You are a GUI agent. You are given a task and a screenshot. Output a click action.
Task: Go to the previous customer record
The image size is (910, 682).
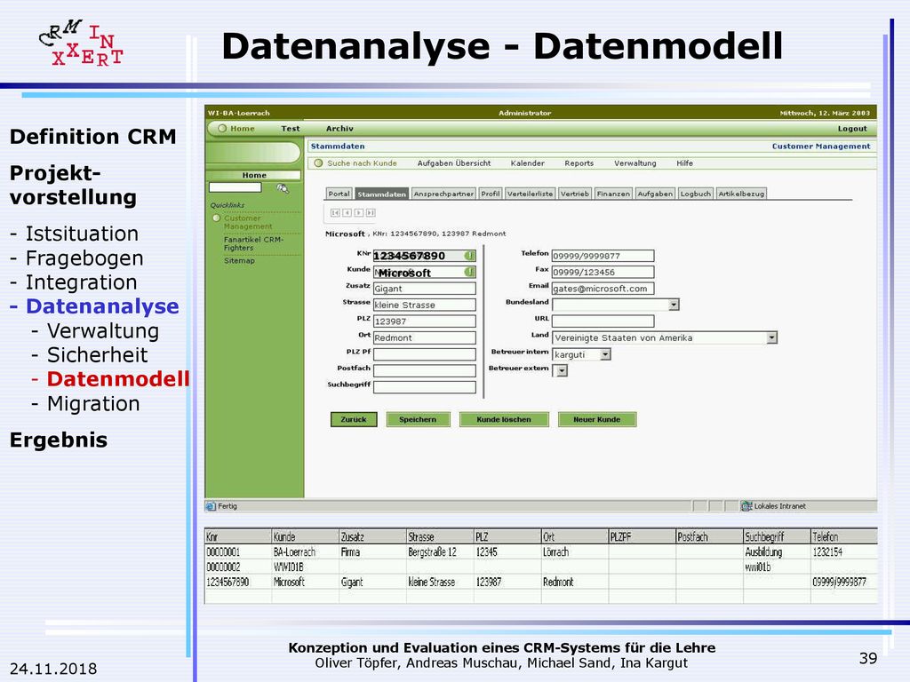347,213
